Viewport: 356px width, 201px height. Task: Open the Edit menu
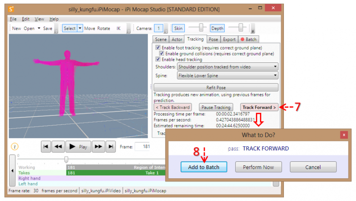(x=25, y=19)
